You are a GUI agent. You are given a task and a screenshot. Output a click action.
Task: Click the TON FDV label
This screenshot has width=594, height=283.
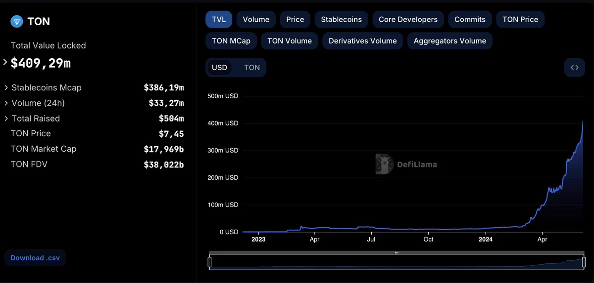[29, 164]
